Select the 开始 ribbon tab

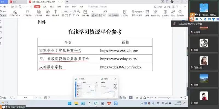37,7
